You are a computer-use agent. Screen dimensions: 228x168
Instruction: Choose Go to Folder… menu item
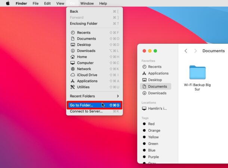pos(95,105)
